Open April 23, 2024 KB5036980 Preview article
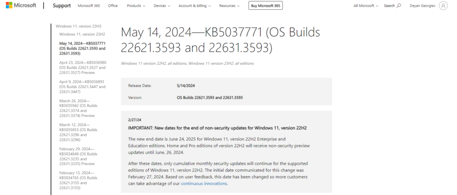The height and width of the screenshot is (195, 457). (x=83, y=68)
